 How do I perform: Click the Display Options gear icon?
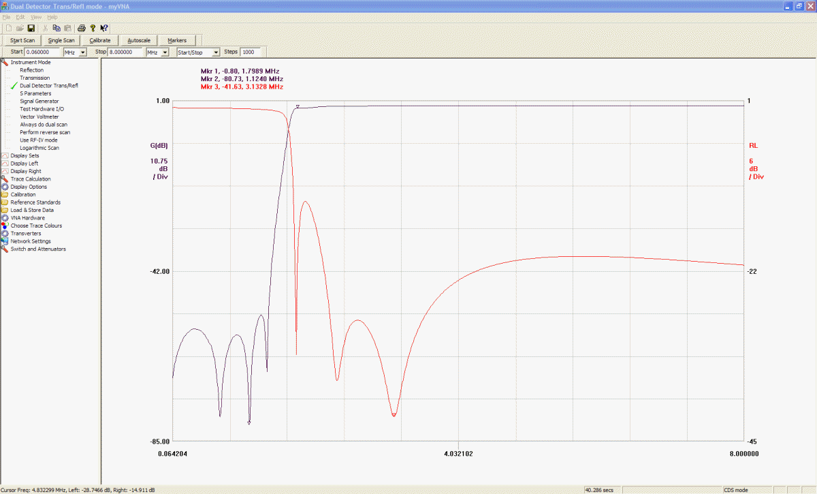coord(5,187)
